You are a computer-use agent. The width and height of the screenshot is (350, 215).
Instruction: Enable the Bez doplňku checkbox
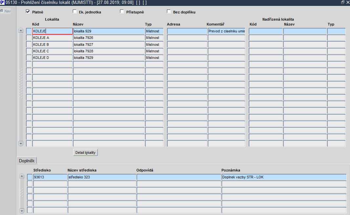(169, 11)
